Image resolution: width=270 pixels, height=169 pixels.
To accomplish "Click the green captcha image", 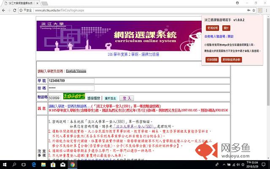I will coord(74,96).
